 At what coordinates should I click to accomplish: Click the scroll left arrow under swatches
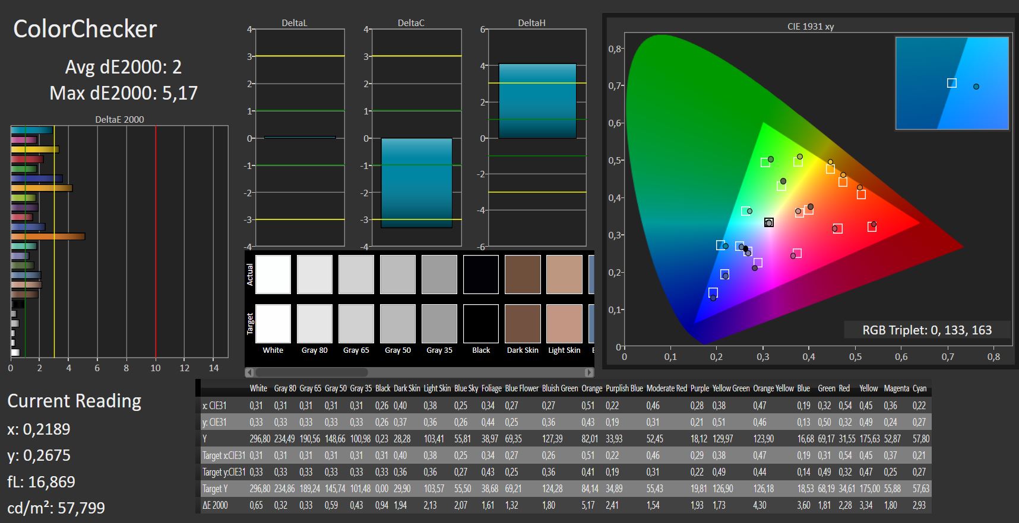tap(249, 372)
